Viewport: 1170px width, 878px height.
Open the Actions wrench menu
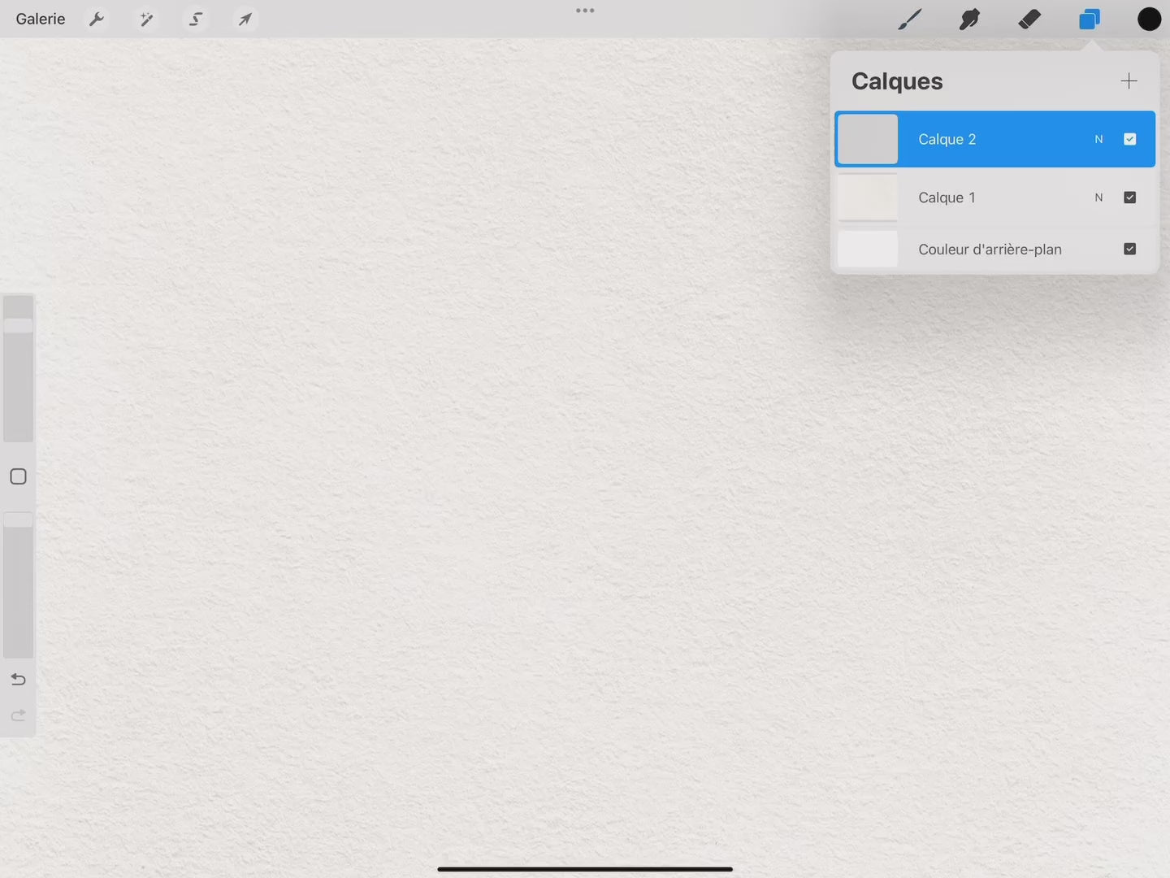pos(97,19)
